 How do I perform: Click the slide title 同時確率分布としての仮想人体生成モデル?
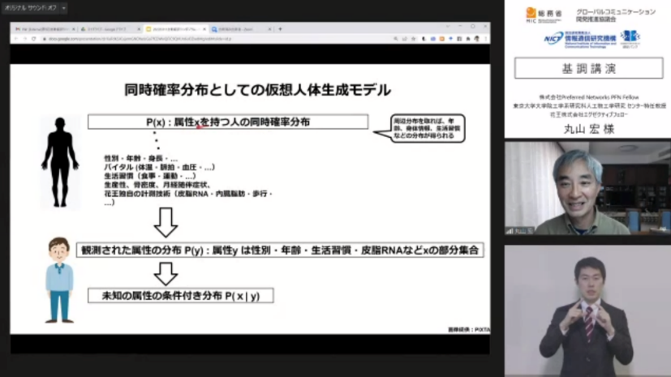tap(257, 90)
